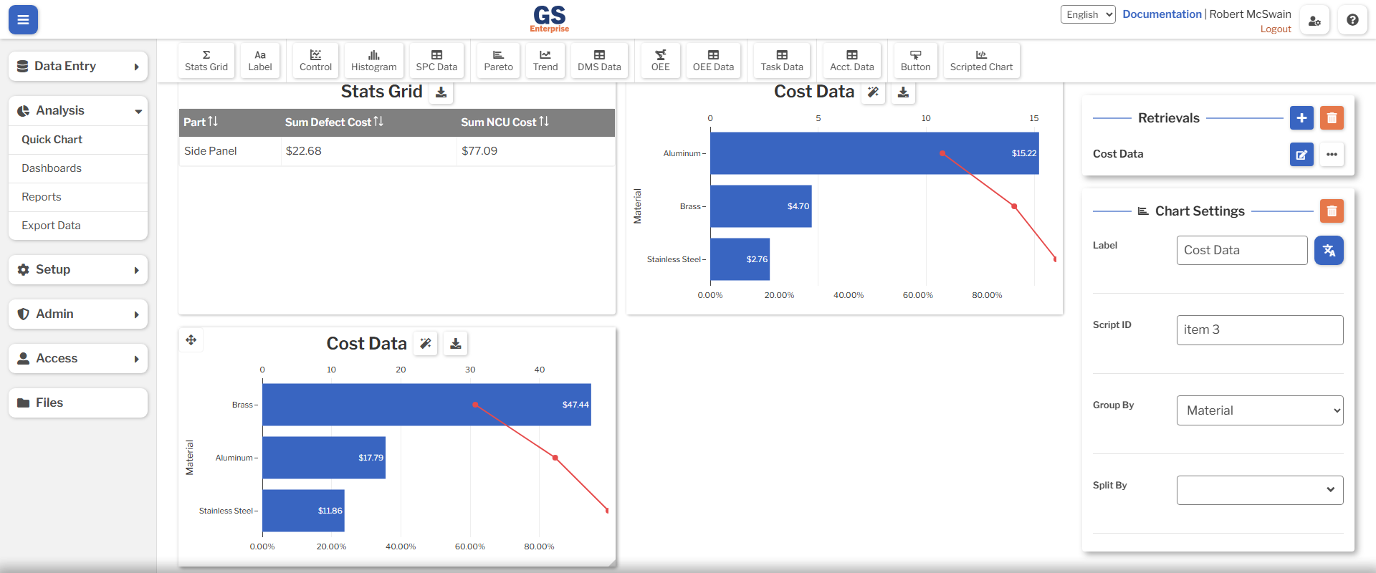Download the bottom Cost Data chart
This screenshot has width=1376, height=573.
(x=456, y=344)
